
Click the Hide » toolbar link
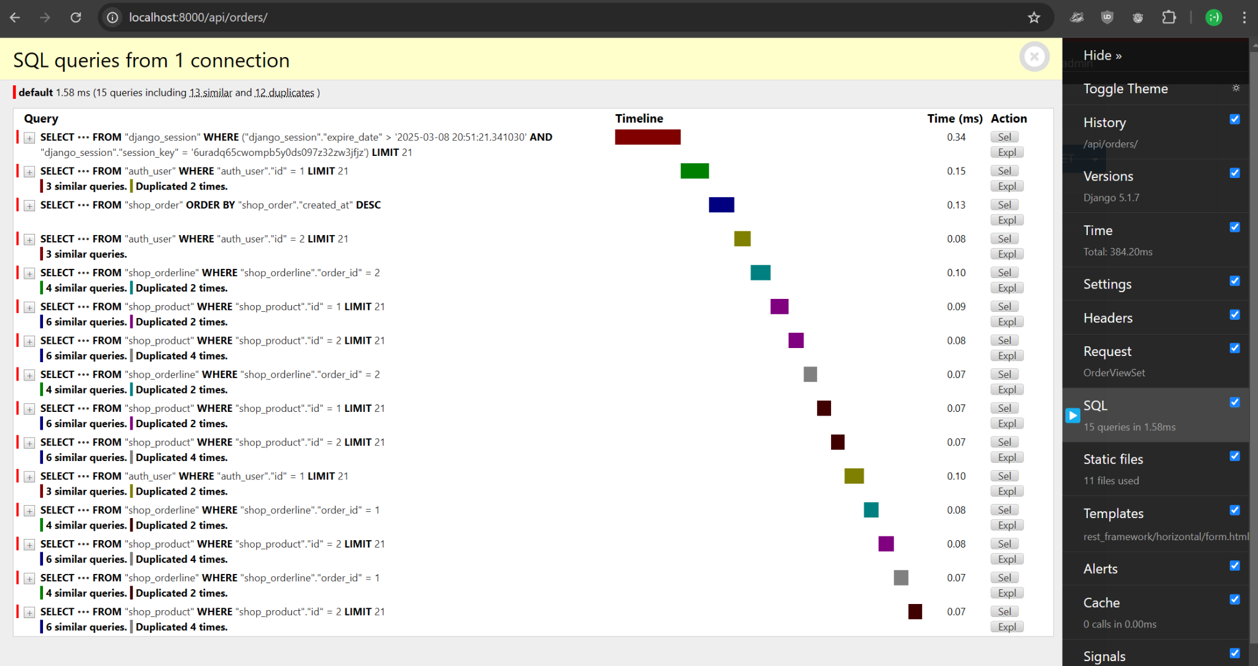point(1102,55)
